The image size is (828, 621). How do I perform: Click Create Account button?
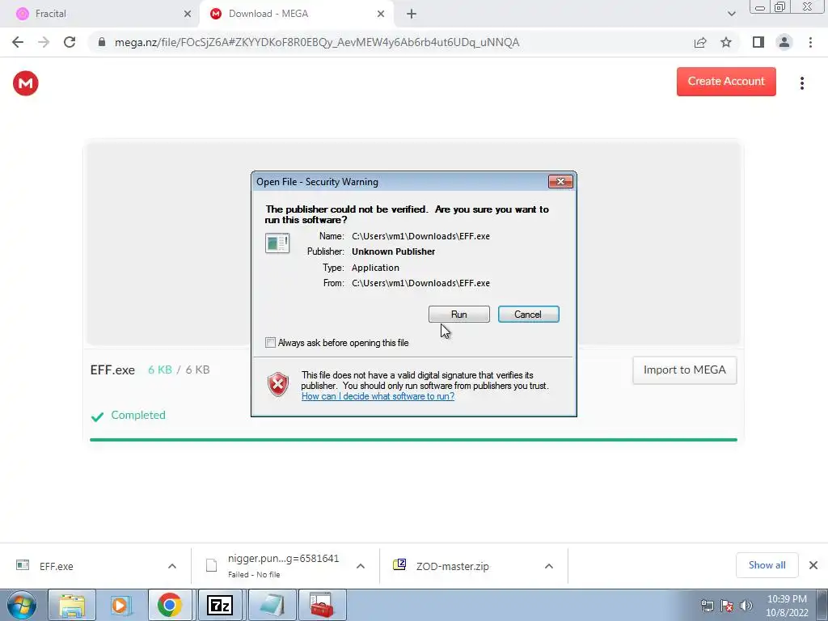coord(726,82)
